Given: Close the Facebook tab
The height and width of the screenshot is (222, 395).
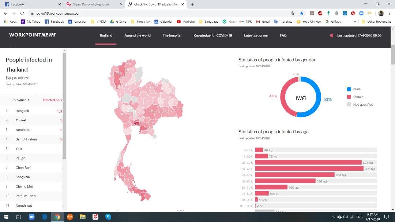Looking at the screenshot, I should tap(60, 4).
